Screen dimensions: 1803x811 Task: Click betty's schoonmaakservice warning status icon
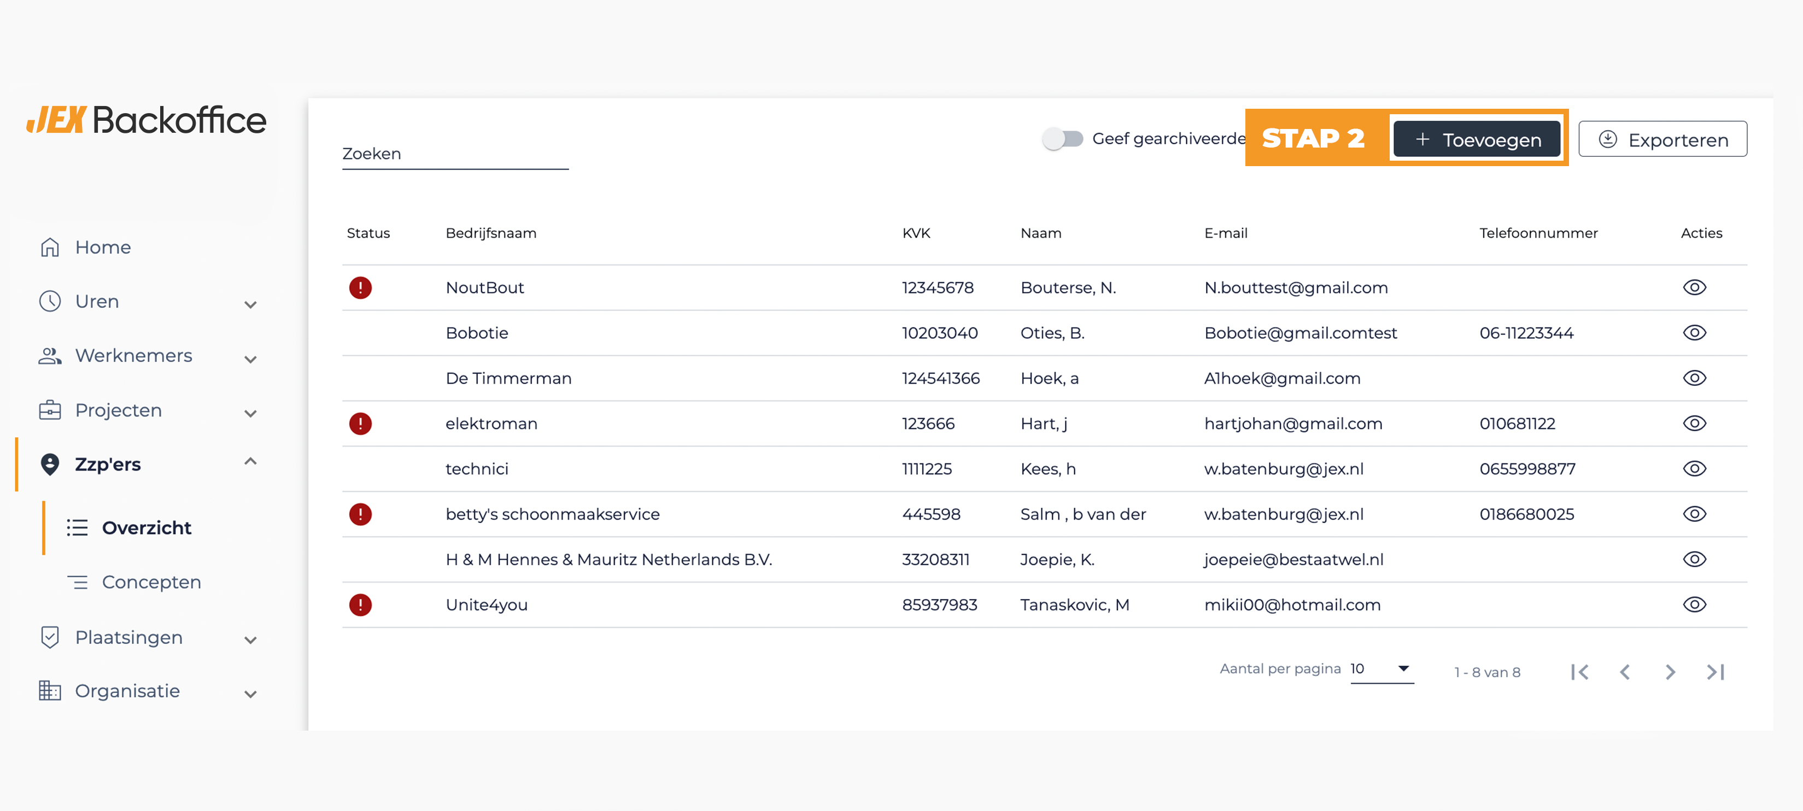click(360, 514)
